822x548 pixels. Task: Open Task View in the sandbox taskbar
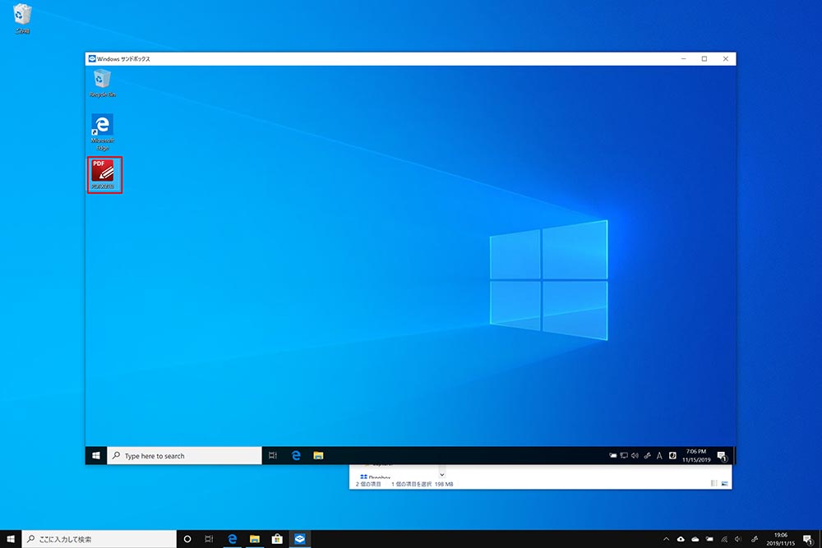click(x=273, y=456)
